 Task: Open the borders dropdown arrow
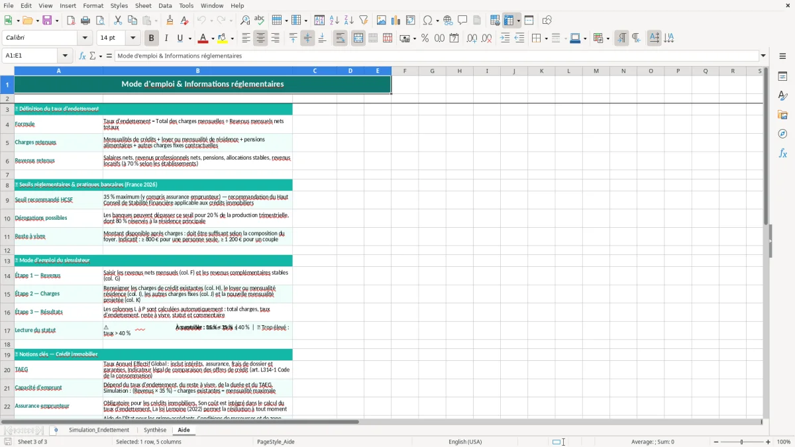pyautogui.click(x=545, y=38)
